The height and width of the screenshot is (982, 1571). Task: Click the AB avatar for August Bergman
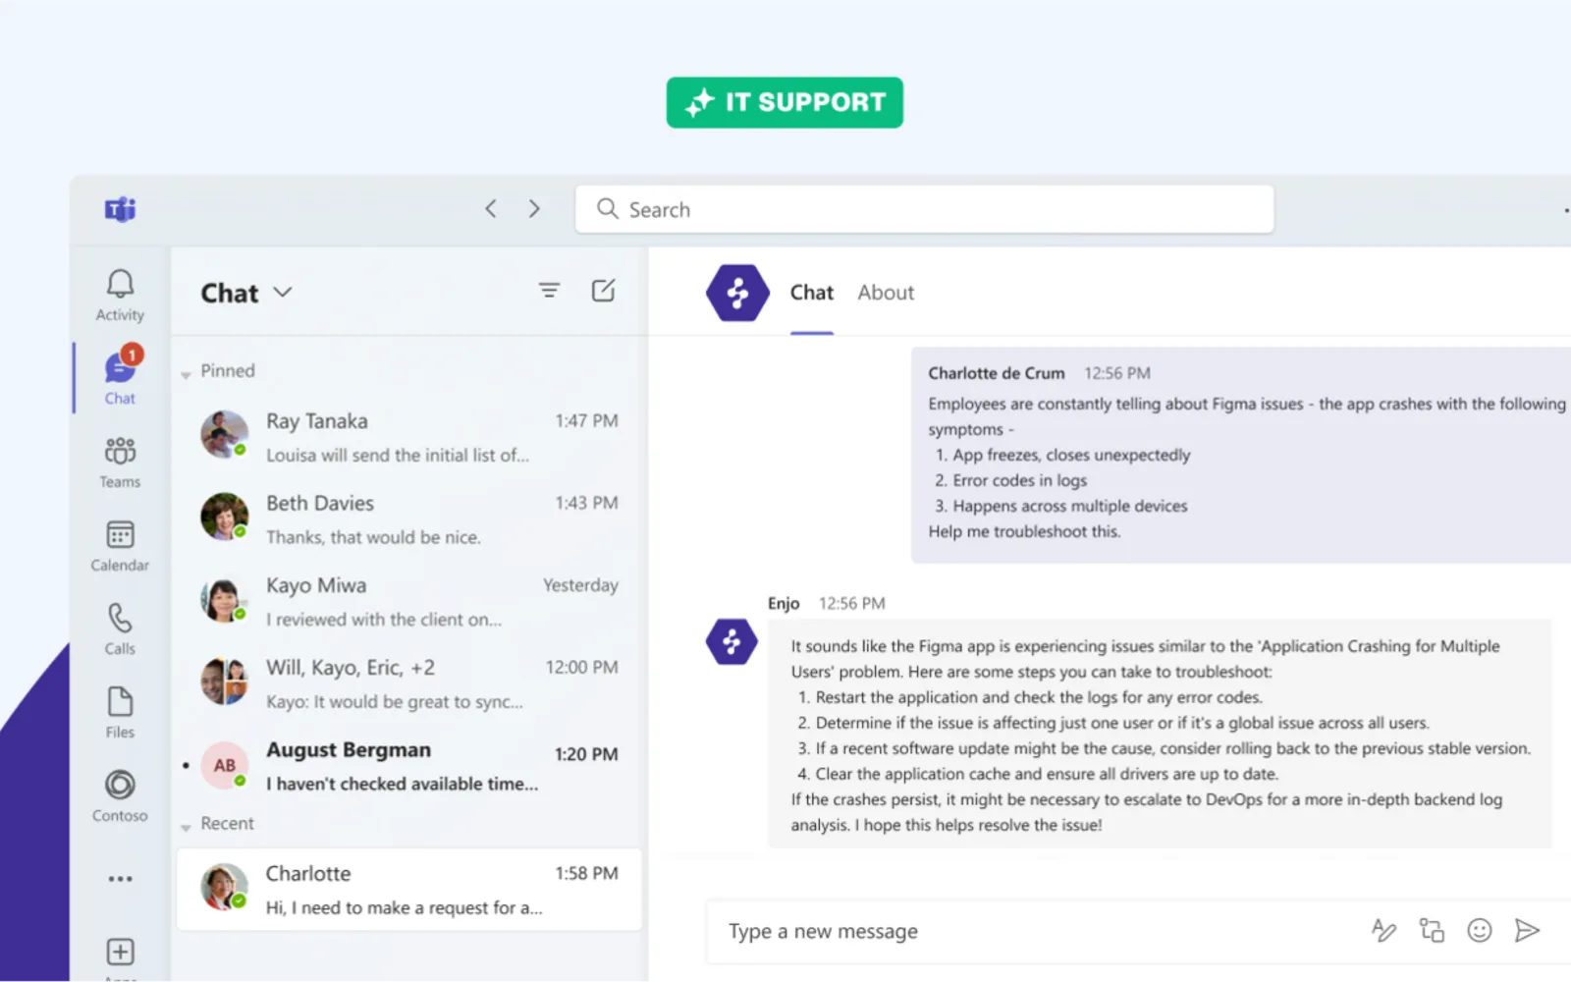pyautogui.click(x=224, y=765)
